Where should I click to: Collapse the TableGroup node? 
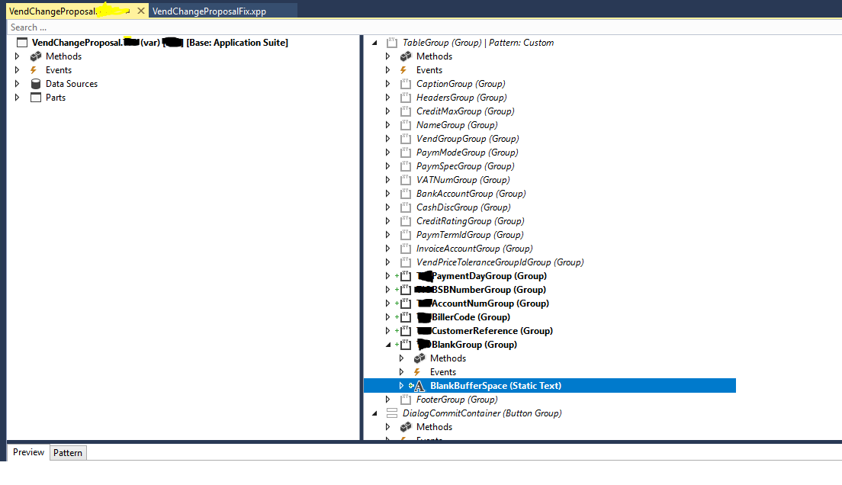pyautogui.click(x=374, y=43)
